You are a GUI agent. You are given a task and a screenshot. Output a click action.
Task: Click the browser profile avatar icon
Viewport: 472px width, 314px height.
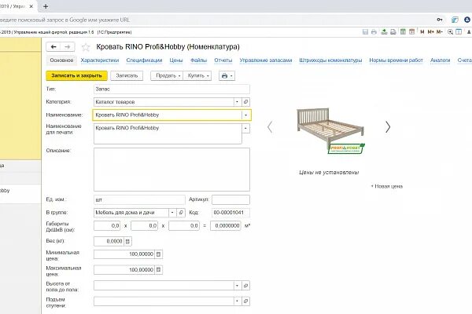point(467,20)
